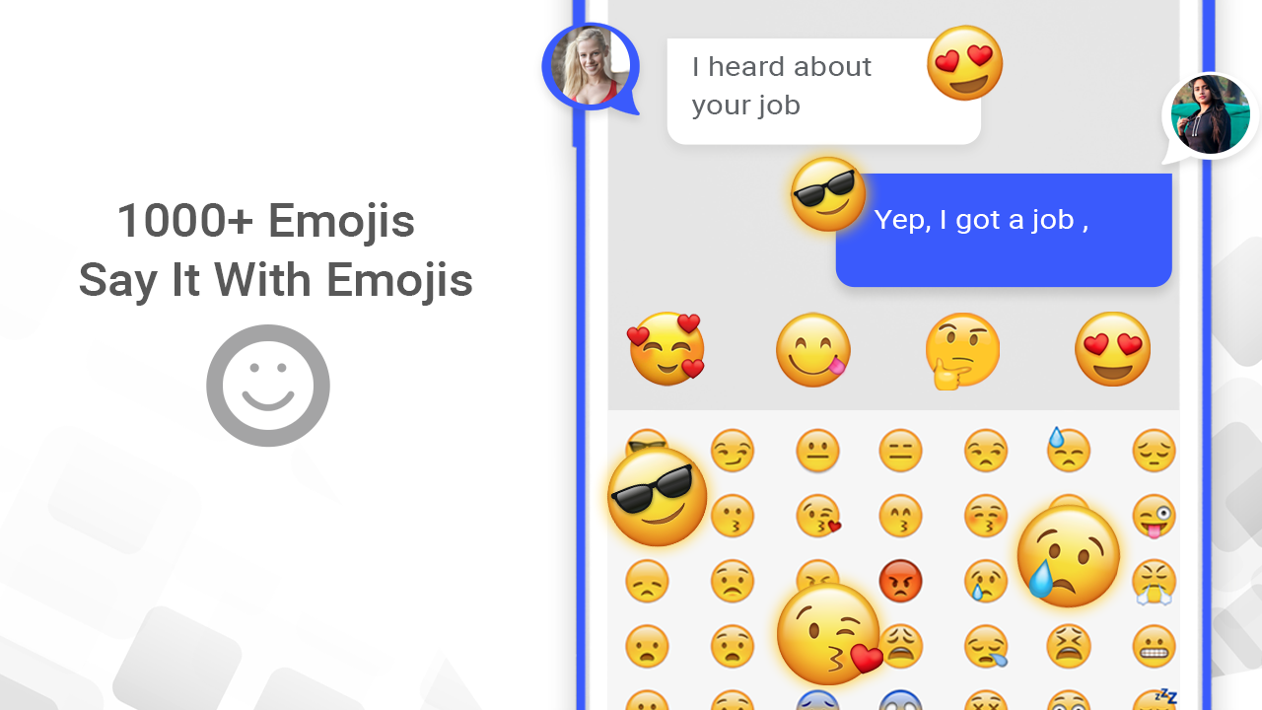This screenshot has width=1262, height=710.
Task: Choose the downcast sweat face emoji
Action: tap(1069, 450)
